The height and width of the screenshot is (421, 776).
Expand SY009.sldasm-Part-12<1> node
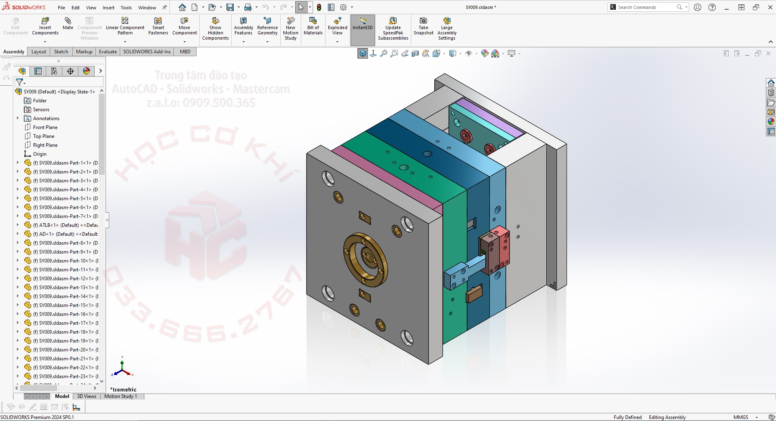[18, 279]
